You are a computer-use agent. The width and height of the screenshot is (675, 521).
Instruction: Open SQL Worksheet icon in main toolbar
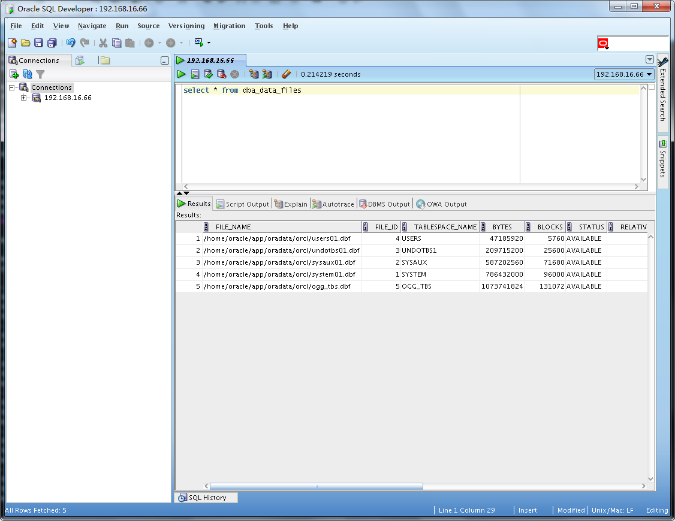[199, 42]
